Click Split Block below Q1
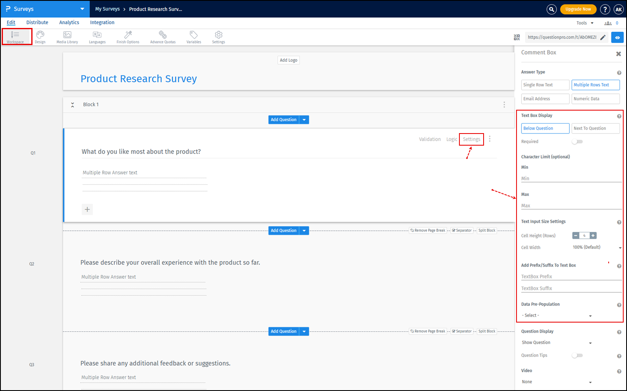 click(487, 230)
